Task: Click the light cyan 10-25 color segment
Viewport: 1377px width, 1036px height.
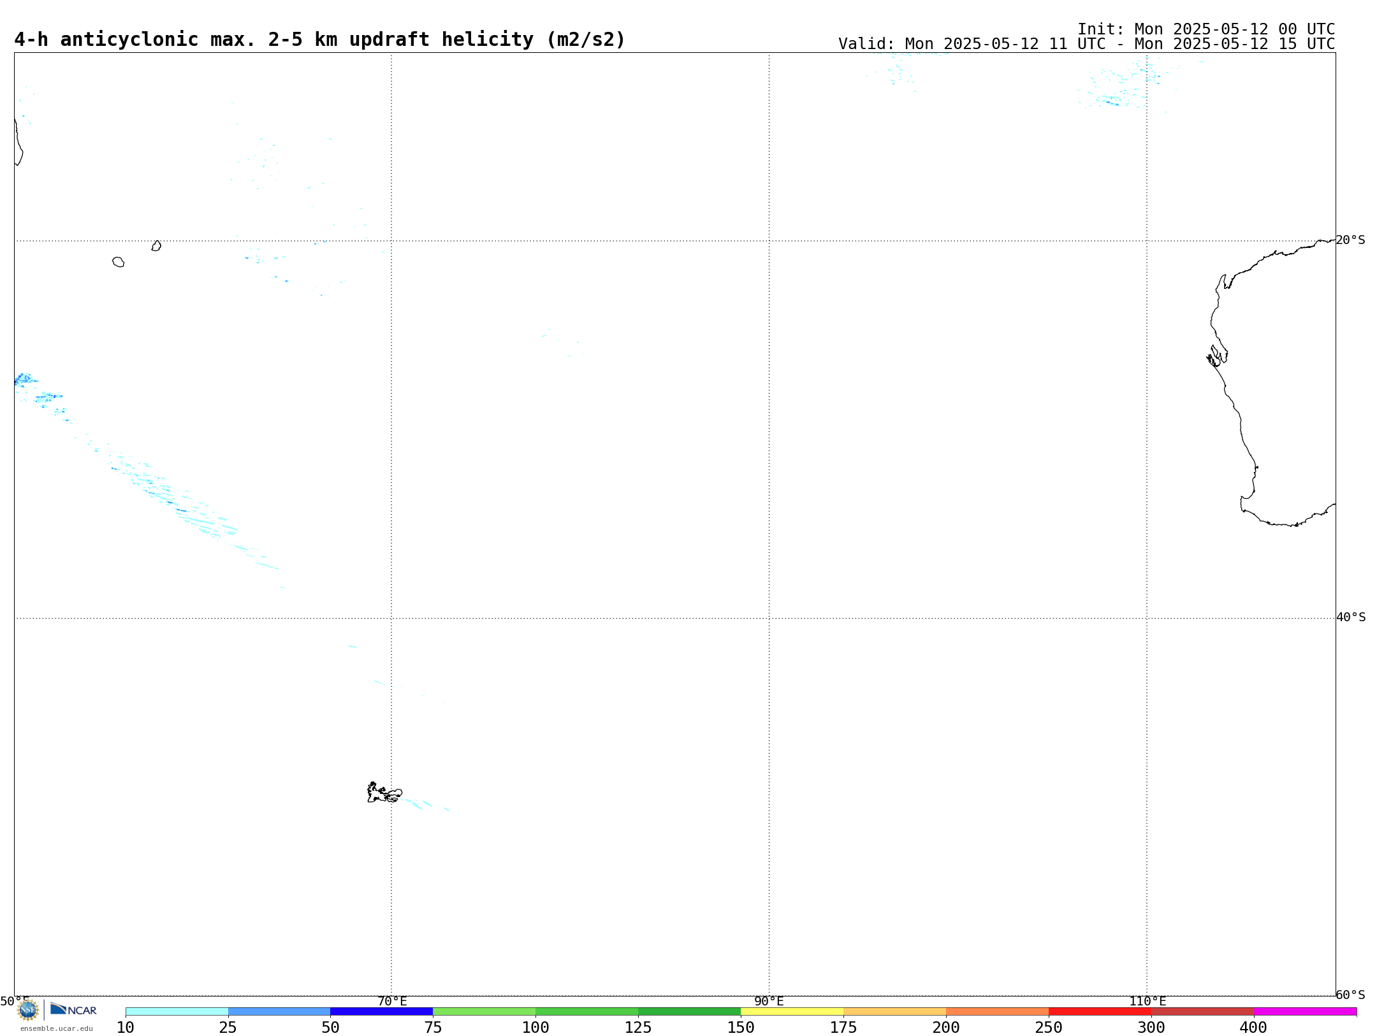Action: point(177,1012)
